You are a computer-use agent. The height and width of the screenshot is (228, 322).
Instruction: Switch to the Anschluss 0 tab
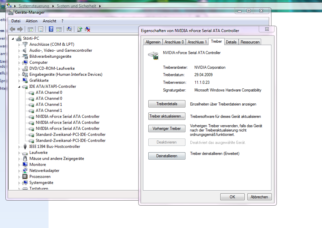[x=174, y=42]
